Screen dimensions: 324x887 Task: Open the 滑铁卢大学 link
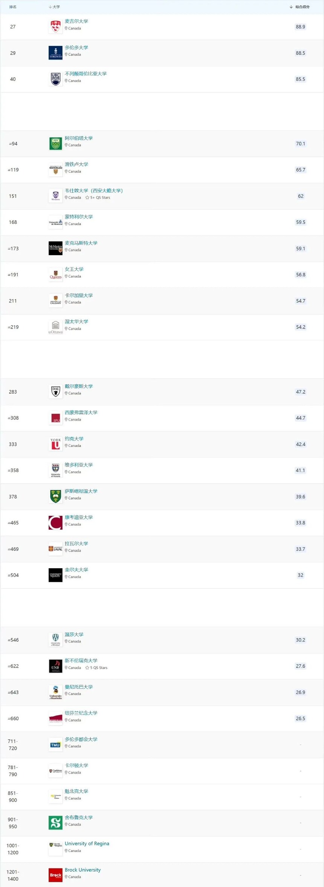coord(76,164)
